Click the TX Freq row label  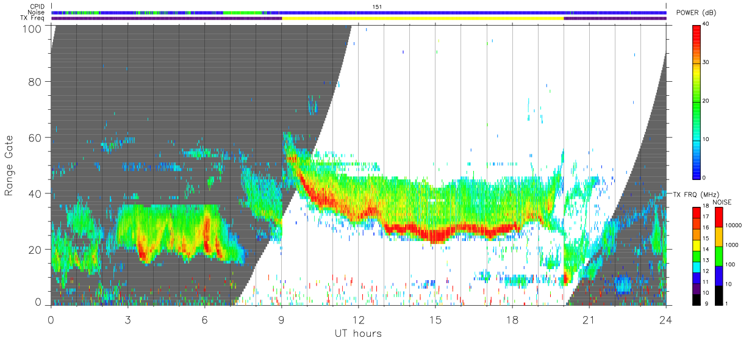(32, 18)
